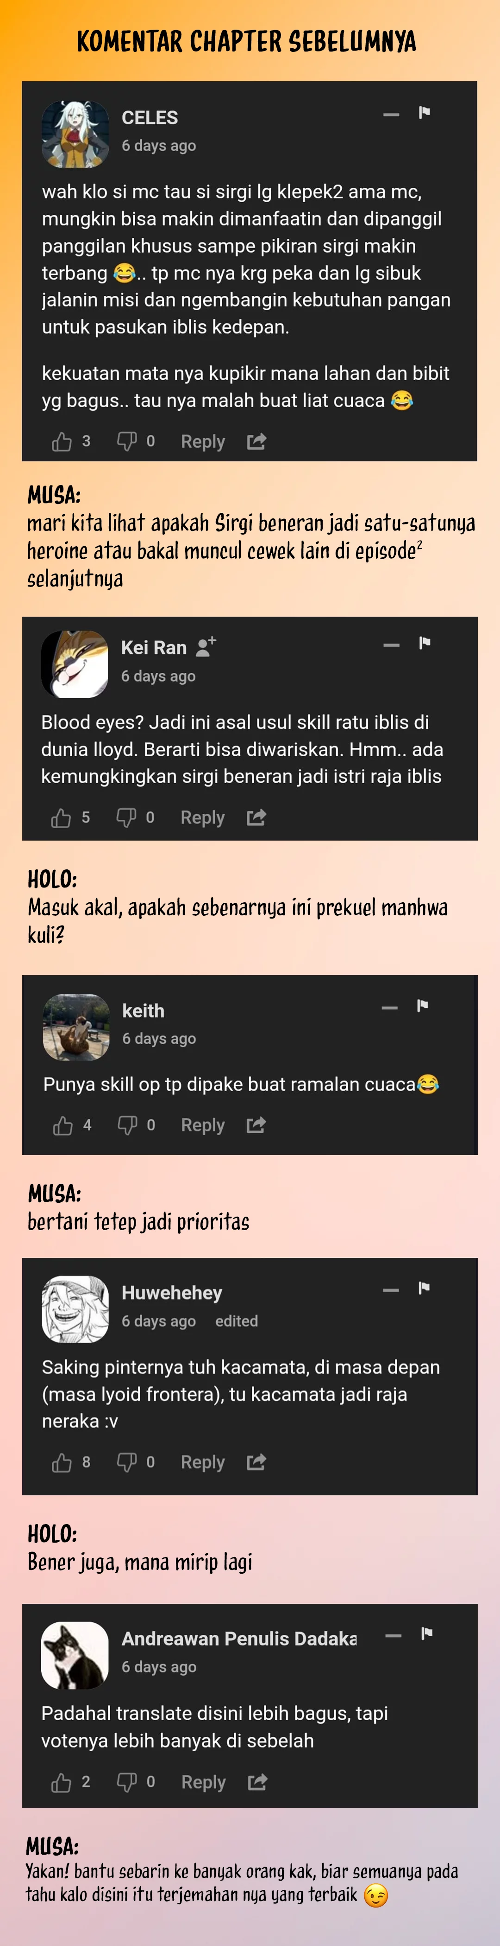Screen dimensions: 500x1946
Task: Open Andreawan's cat avatar
Action: [x=75, y=1655]
